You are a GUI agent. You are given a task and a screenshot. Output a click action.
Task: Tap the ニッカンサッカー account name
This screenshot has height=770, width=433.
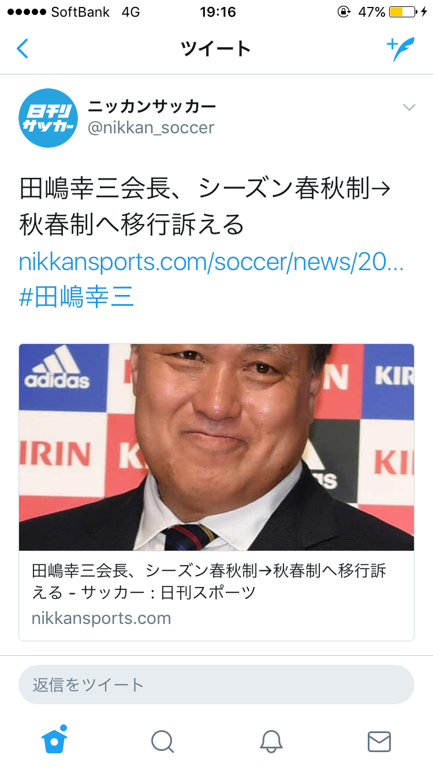click(152, 106)
